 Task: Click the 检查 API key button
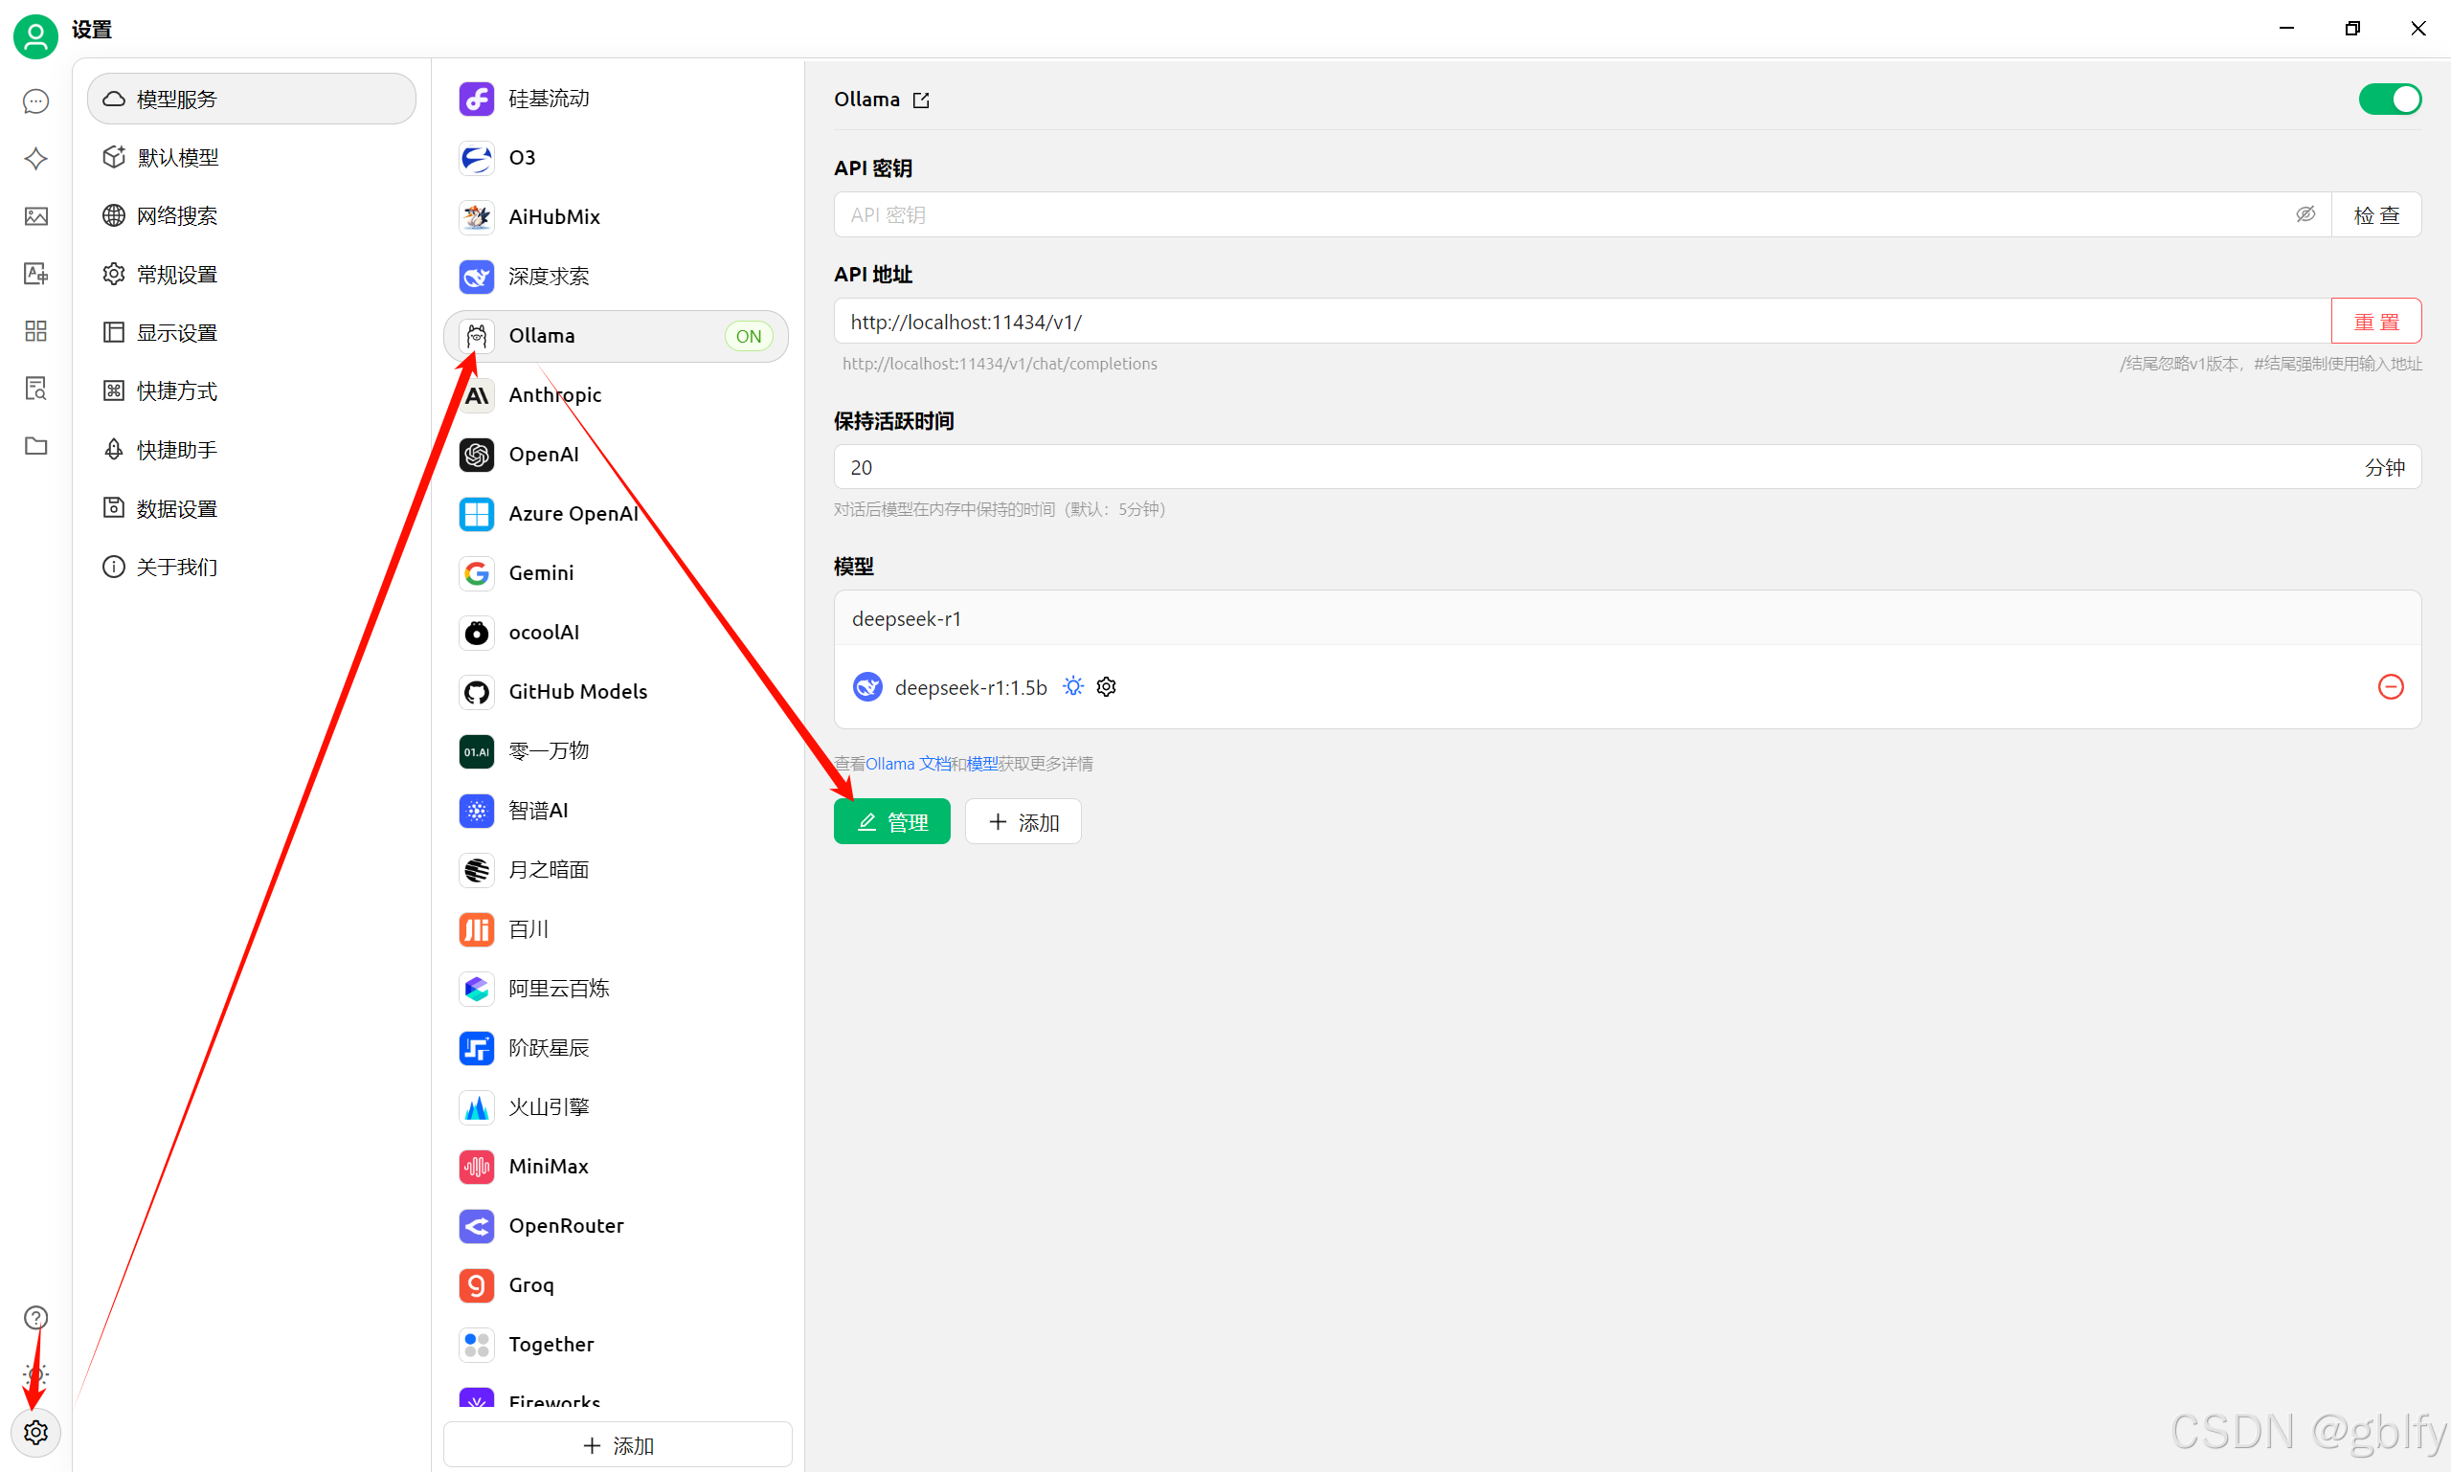(x=2375, y=214)
